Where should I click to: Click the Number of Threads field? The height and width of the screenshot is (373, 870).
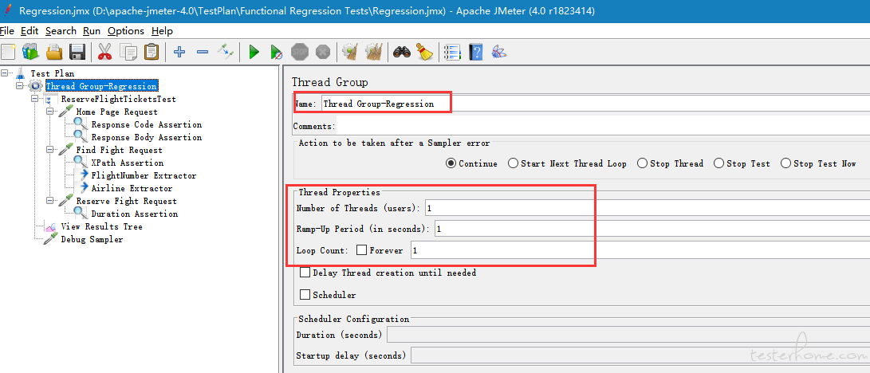coord(648,208)
